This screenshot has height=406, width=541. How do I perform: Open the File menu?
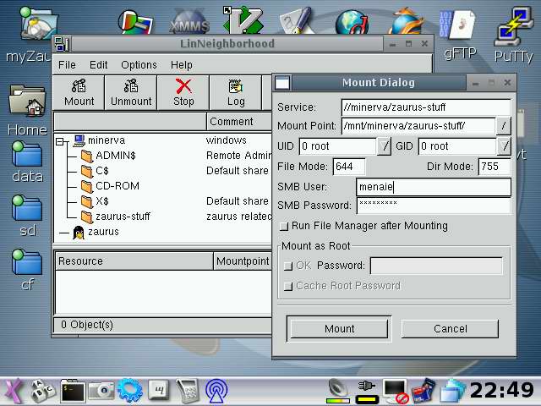click(67, 65)
